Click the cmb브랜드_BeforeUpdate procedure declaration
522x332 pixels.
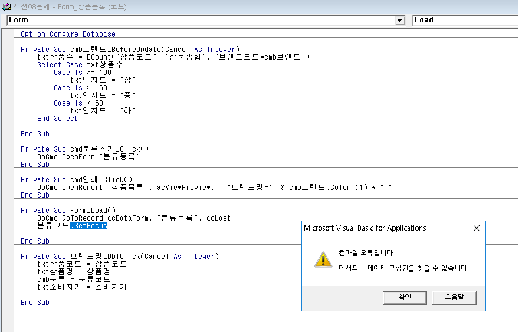click(x=130, y=50)
